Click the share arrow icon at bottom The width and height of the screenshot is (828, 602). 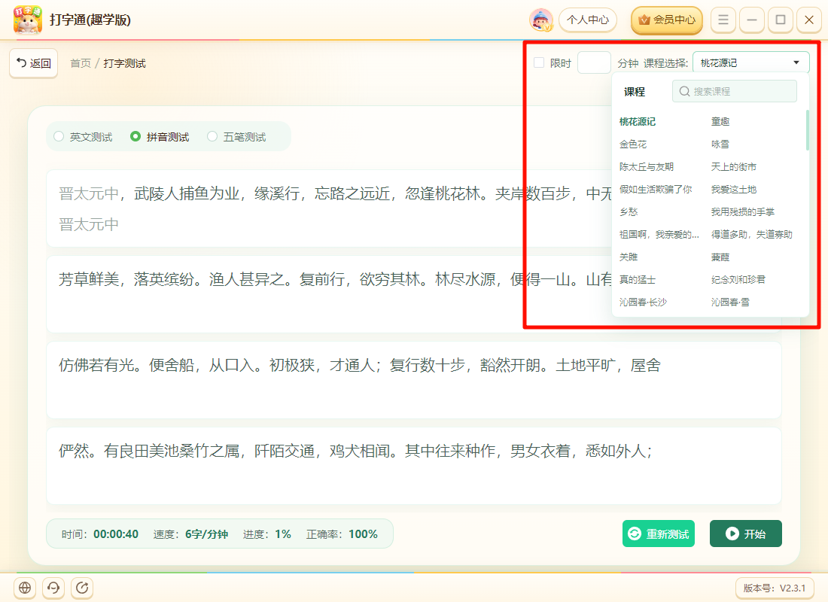(82, 588)
